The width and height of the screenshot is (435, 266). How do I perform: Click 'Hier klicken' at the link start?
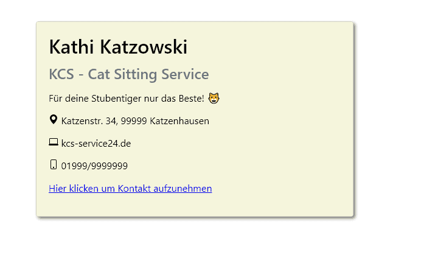click(74, 188)
